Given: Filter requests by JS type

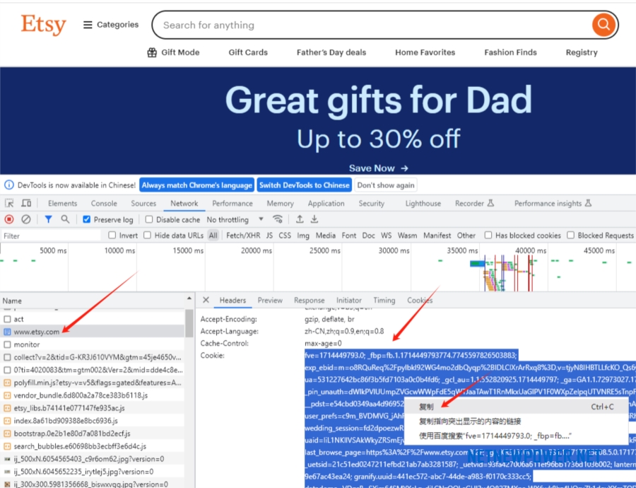Looking at the screenshot, I should (x=269, y=236).
